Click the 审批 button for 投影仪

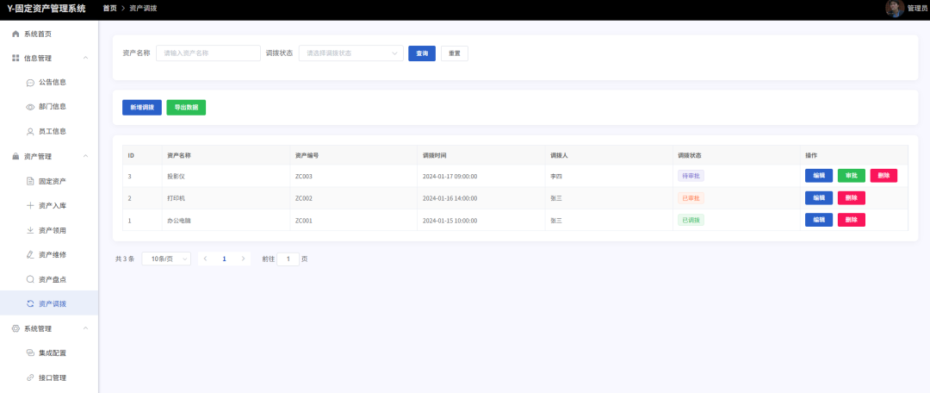click(x=851, y=175)
